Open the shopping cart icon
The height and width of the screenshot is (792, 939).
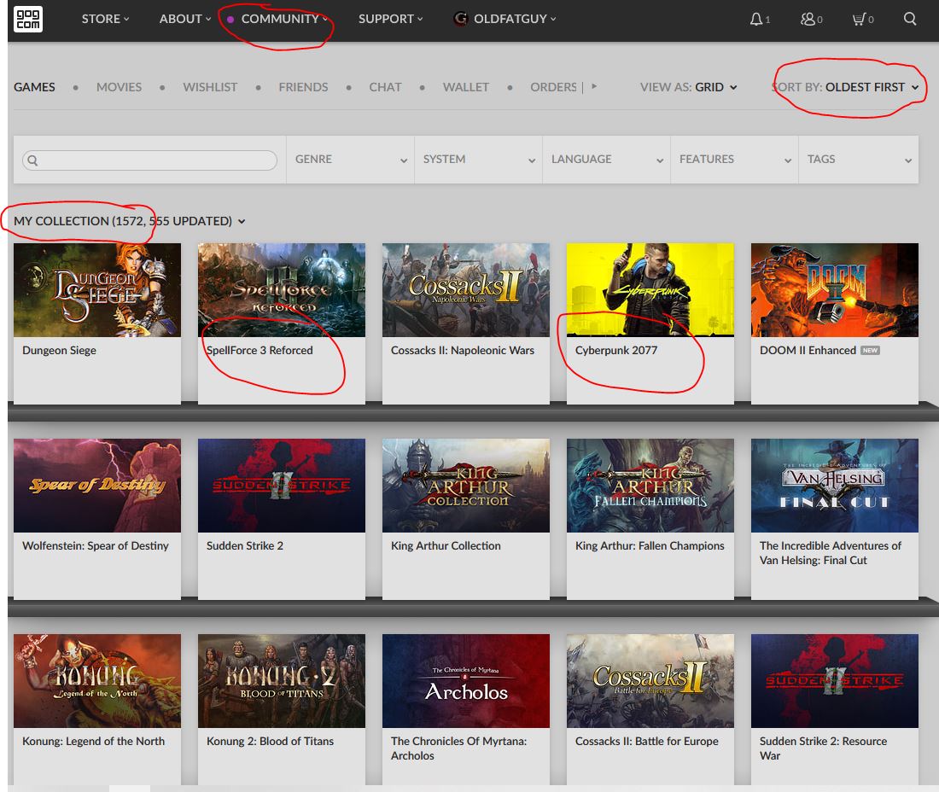click(x=859, y=19)
